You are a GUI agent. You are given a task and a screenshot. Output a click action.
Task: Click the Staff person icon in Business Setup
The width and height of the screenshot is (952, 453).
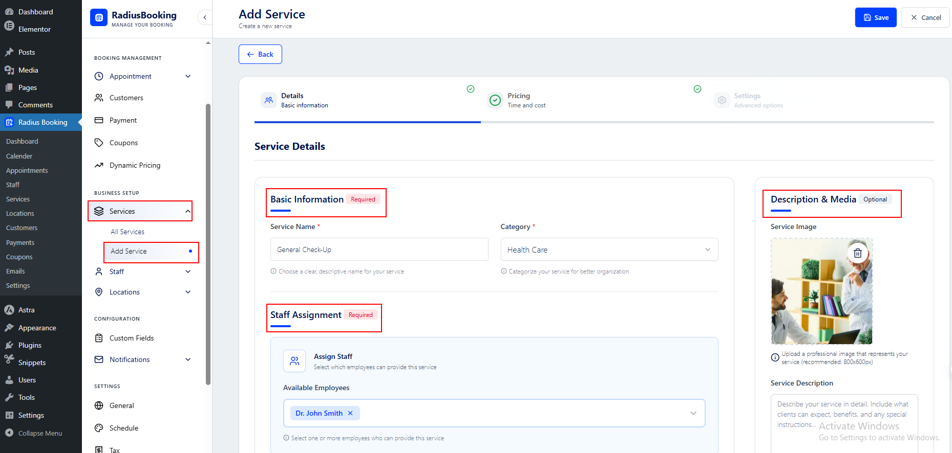pos(99,271)
